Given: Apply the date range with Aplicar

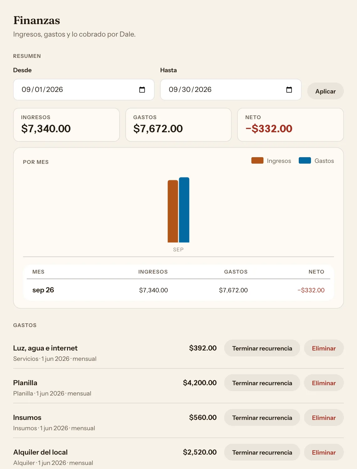Looking at the screenshot, I should (325, 91).
